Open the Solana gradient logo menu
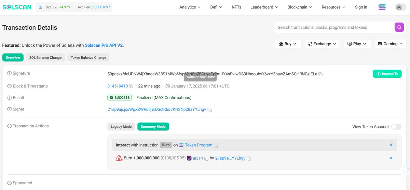Image resolution: width=410 pixels, height=190 pixels. click(x=382, y=7)
